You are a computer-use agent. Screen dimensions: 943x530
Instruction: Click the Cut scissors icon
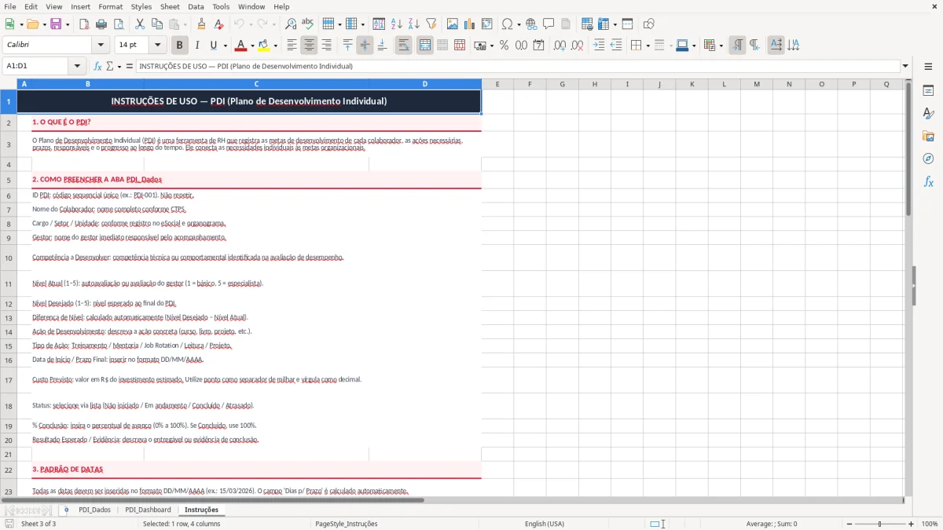point(140,24)
